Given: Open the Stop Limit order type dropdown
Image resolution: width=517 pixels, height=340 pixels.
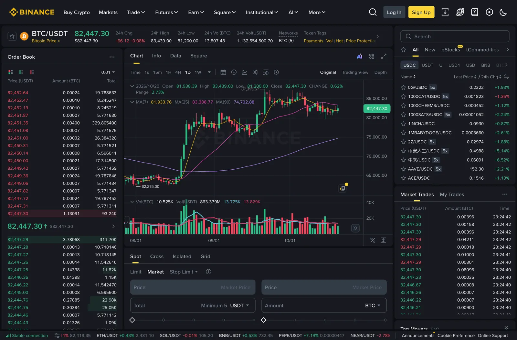Looking at the screenshot, I should point(184,272).
